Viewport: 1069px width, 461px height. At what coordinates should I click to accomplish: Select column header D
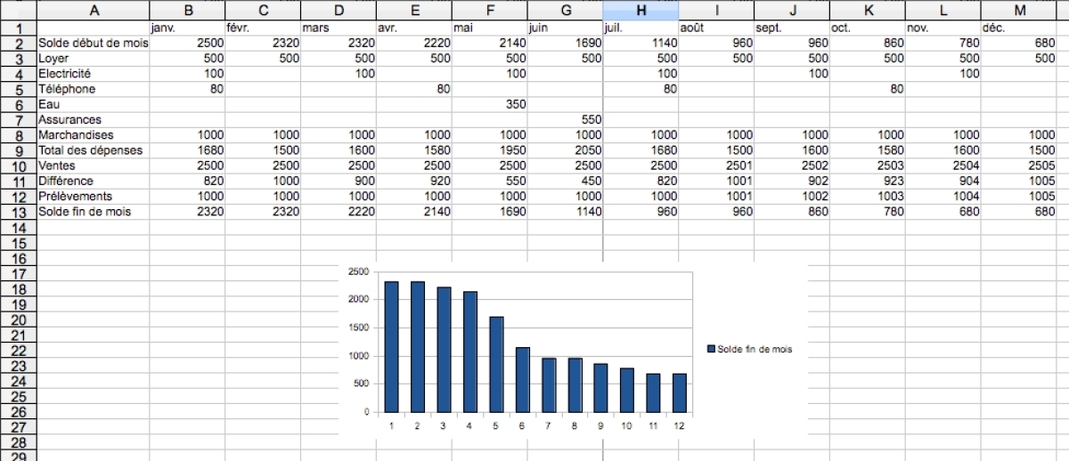pos(339,10)
